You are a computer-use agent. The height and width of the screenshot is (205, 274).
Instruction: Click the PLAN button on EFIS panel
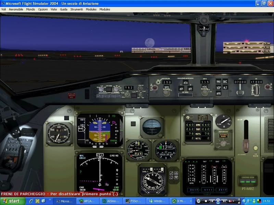(100, 96)
